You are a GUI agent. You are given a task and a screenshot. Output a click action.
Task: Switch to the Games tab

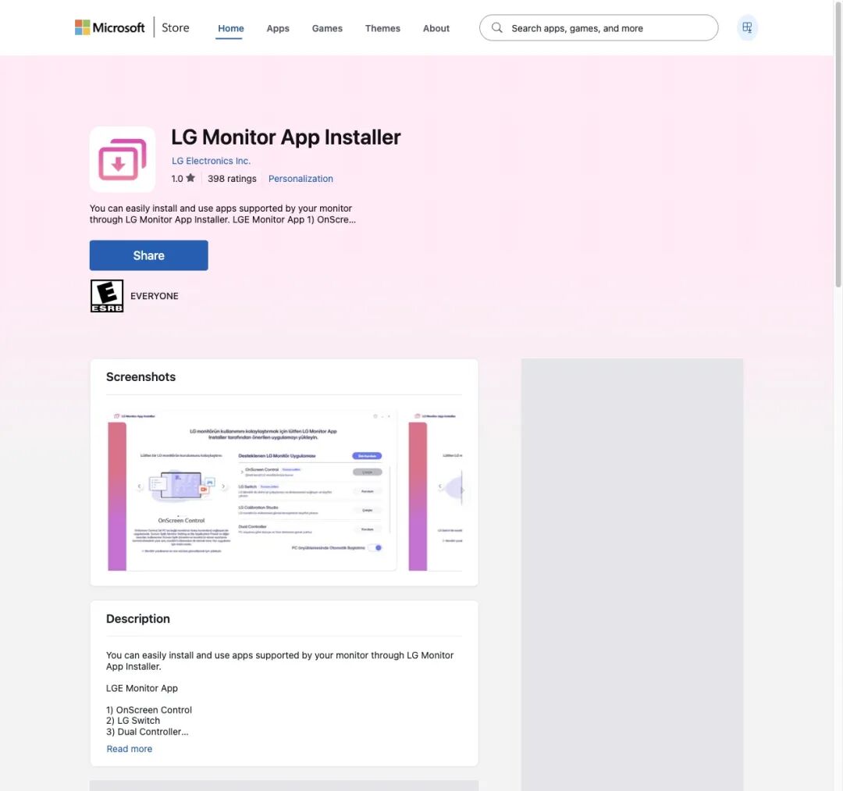(327, 28)
